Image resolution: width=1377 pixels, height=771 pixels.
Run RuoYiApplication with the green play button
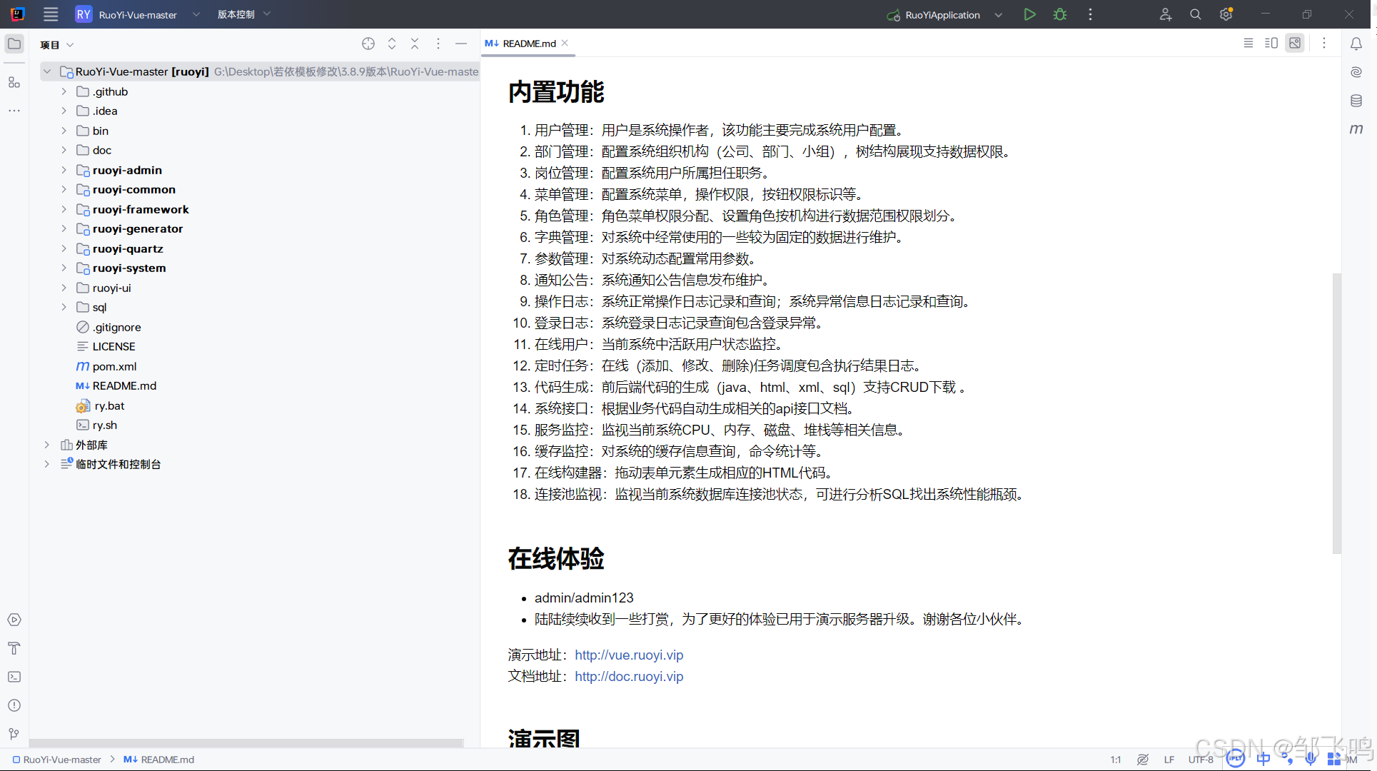(x=1029, y=14)
